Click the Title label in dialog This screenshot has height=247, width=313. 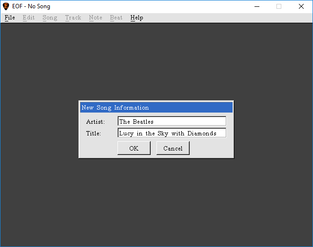(94, 133)
